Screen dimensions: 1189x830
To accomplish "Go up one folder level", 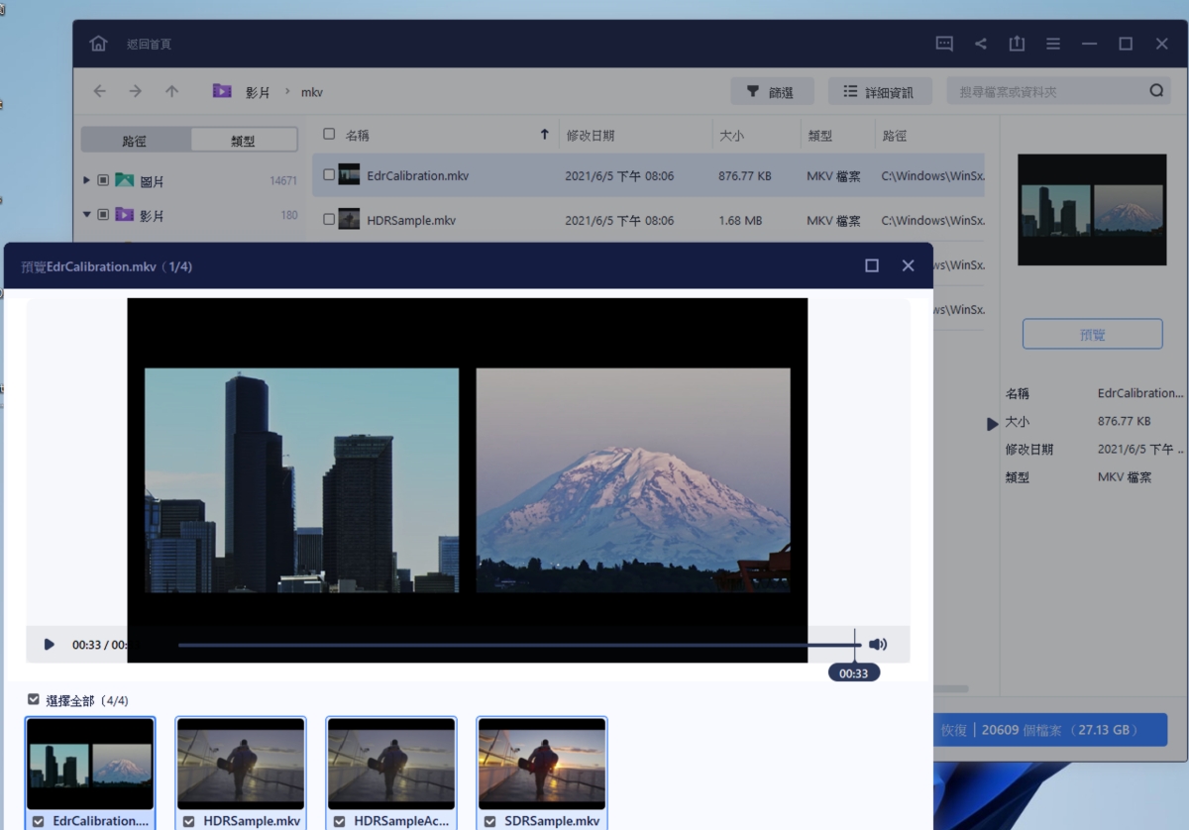I will [171, 91].
